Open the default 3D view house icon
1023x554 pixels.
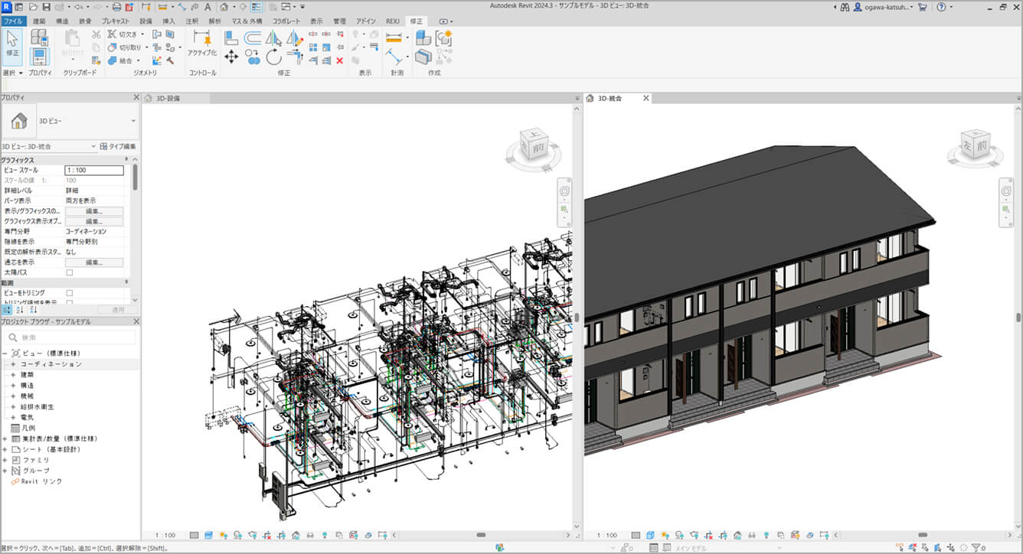pos(223,6)
